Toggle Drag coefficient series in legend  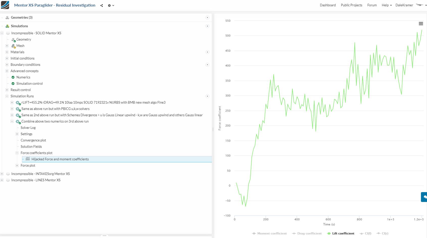pos(307,233)
